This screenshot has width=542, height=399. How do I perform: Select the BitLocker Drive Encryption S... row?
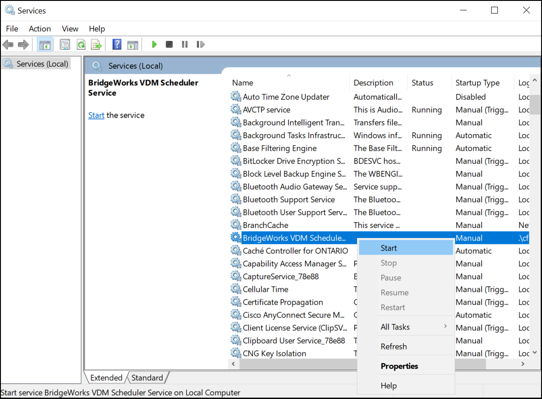tap(379, 161)
